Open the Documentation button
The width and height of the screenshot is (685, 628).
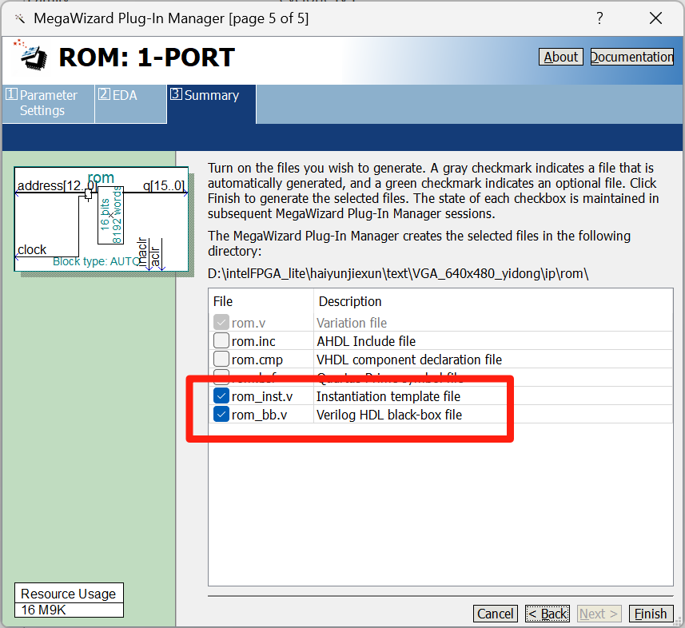[631, 57]
